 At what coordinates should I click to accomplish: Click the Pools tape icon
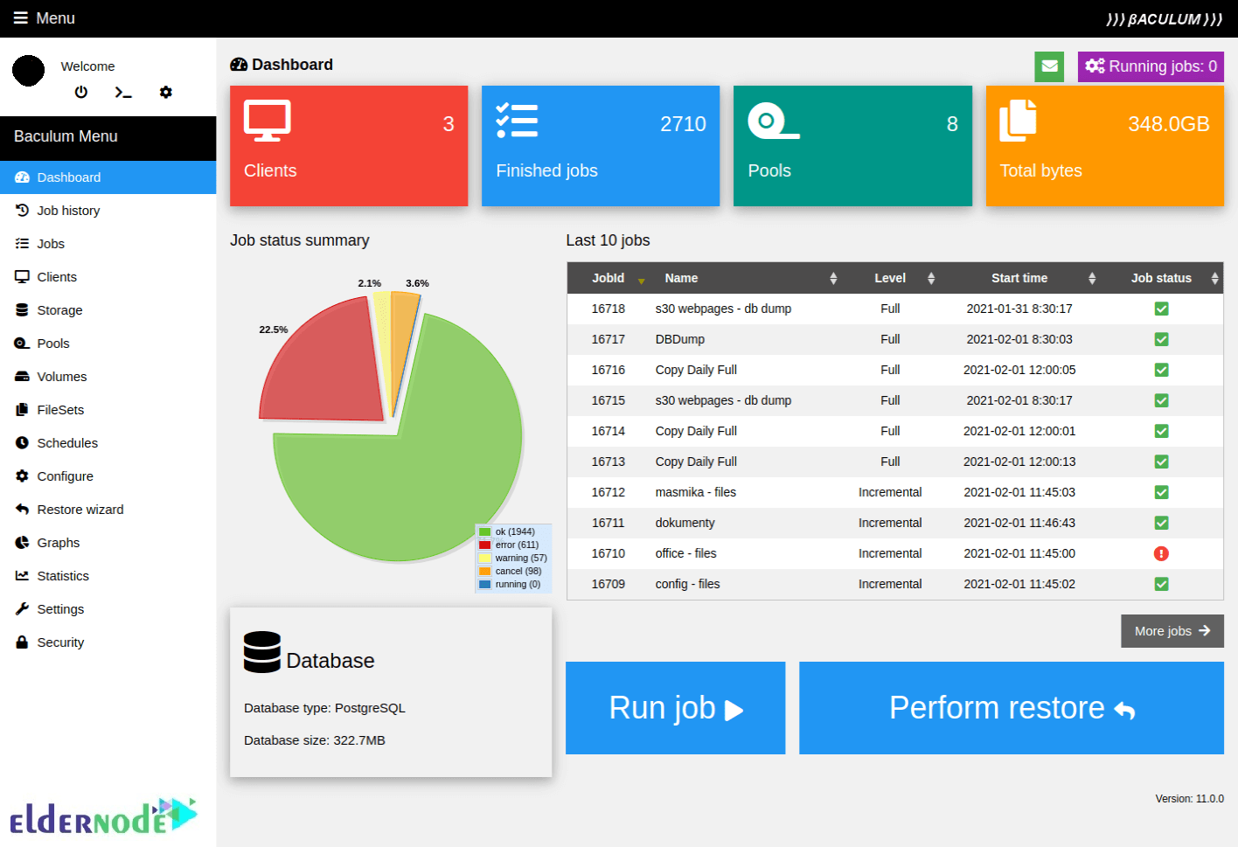click(x=773, y=121)
